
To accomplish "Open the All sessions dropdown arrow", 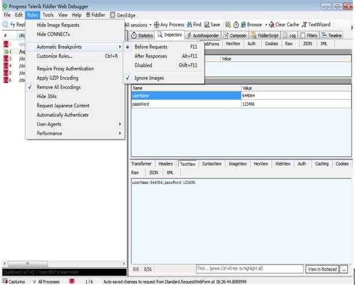I will (x=150, y=25).
